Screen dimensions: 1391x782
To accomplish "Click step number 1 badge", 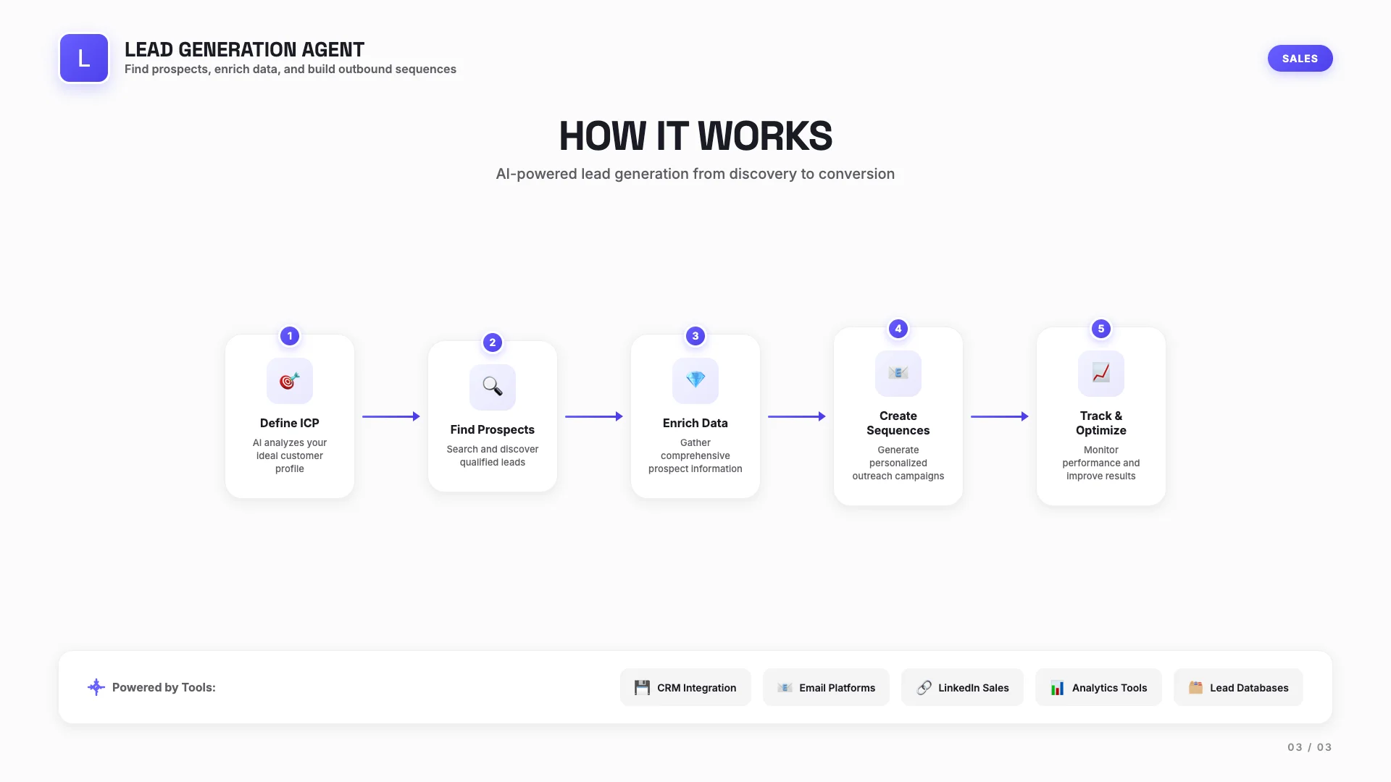I will (x=290, y=336).
